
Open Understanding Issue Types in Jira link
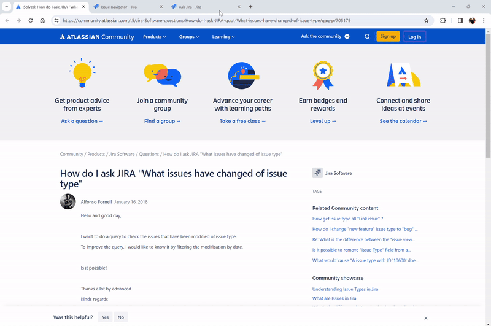tap(345, 289)
